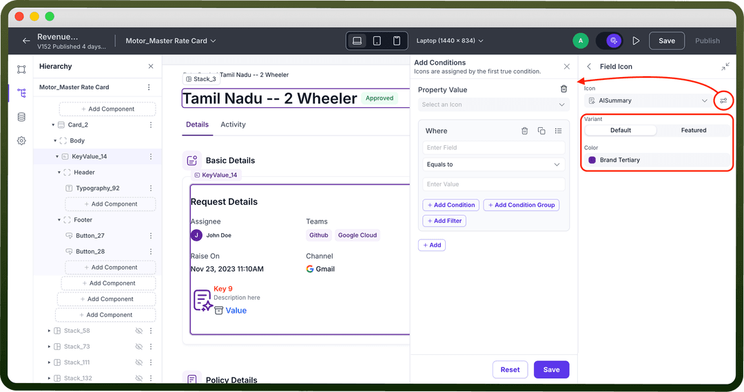Duplicate the Where condition block
This screenshot has height=392, width=744.
[x=541, y=131]
